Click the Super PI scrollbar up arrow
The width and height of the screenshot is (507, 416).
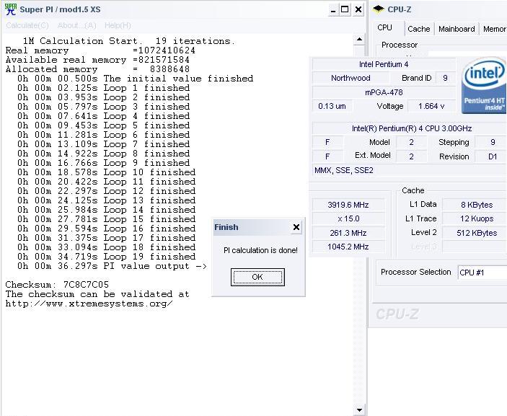(359, 40)
